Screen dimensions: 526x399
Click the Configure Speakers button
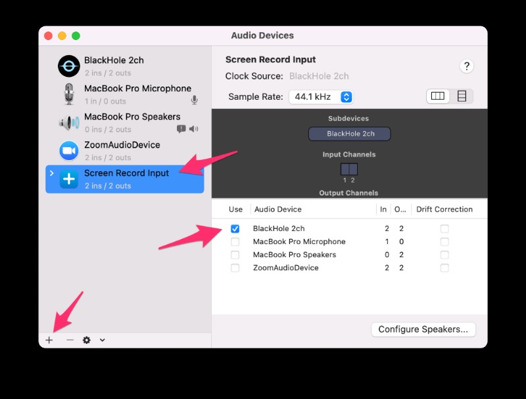tap(423, 329)
